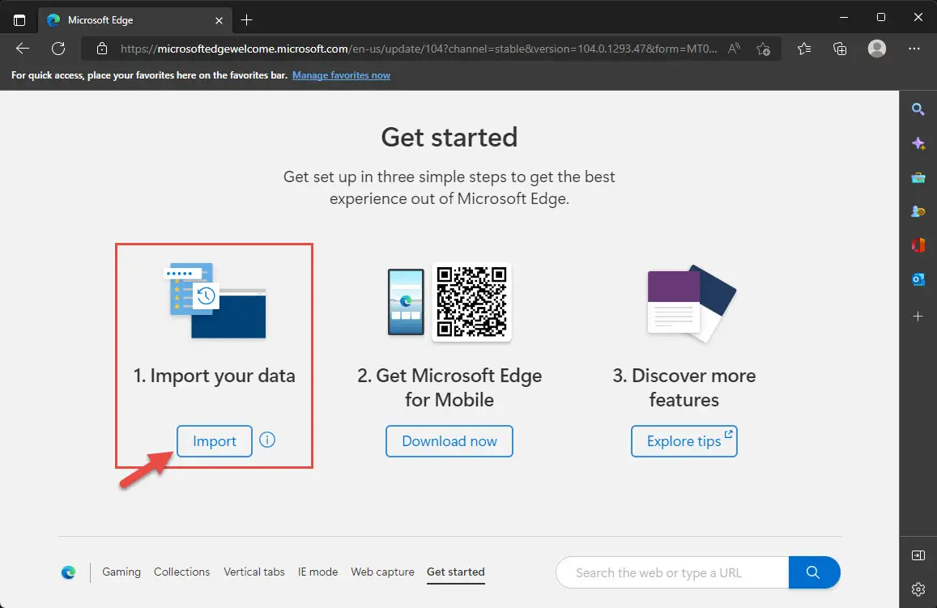Screen dimensions: 937x608
Task: Switch to Vertical tabs section
Action: tap(254, 572)
